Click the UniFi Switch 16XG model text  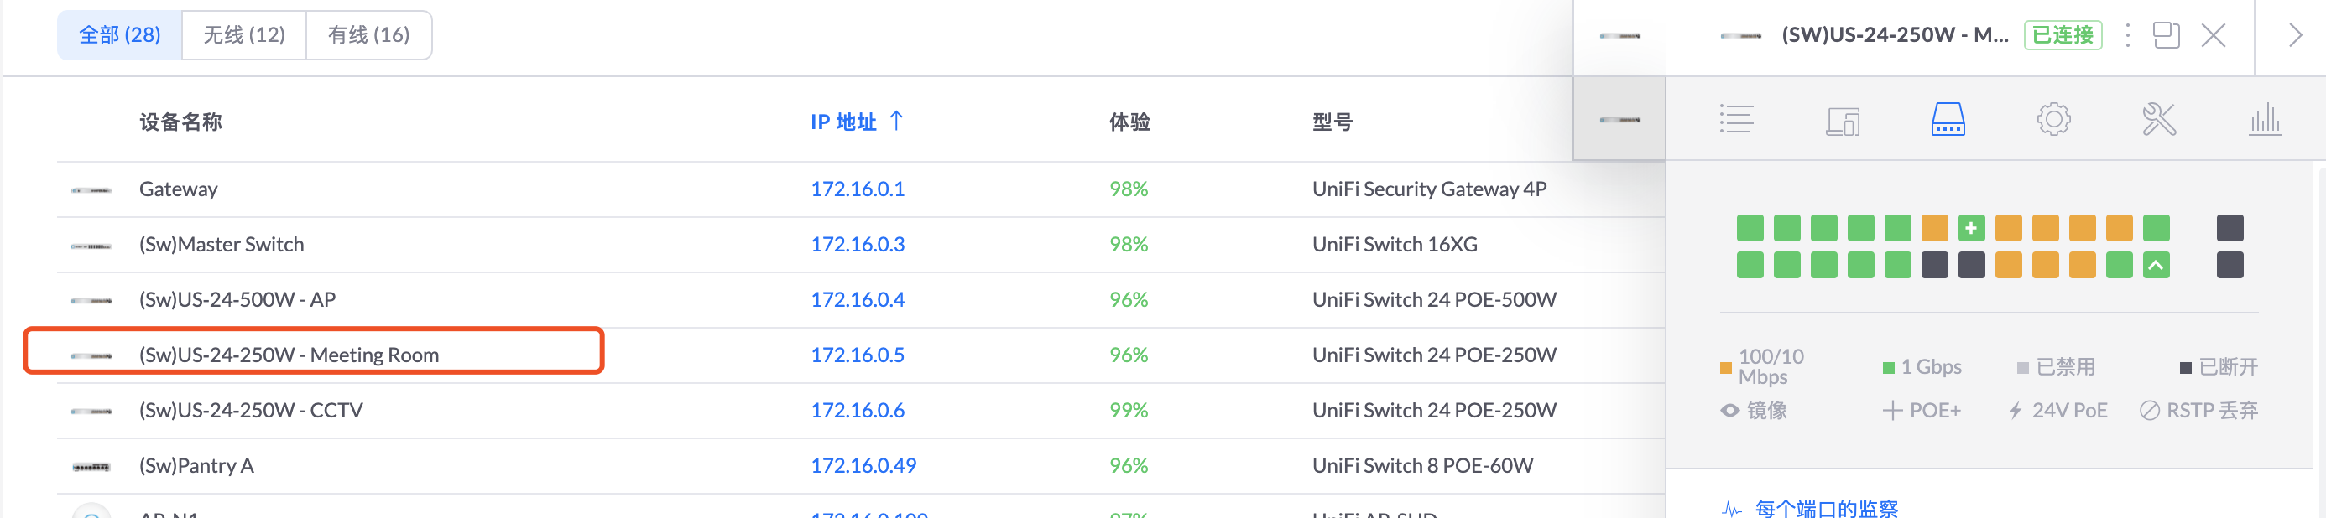1394,245
